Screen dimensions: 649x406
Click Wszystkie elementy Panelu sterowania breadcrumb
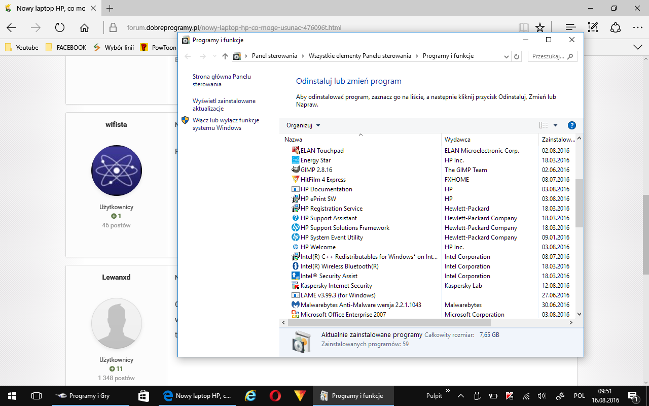point(360,56)
